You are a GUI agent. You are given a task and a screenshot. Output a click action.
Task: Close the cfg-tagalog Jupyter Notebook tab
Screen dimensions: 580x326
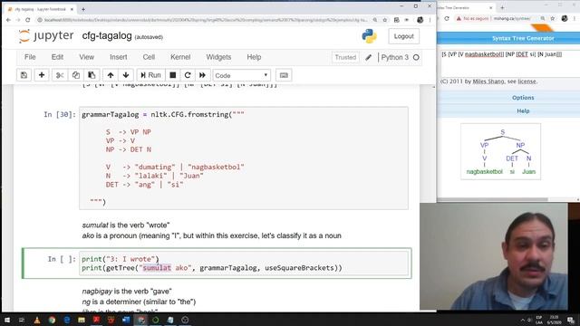point(72,9)
